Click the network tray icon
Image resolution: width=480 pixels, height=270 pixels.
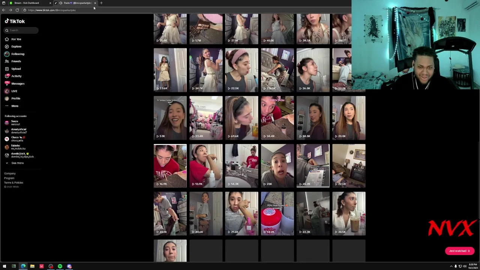pyautogui.click(x=460, y=266)
